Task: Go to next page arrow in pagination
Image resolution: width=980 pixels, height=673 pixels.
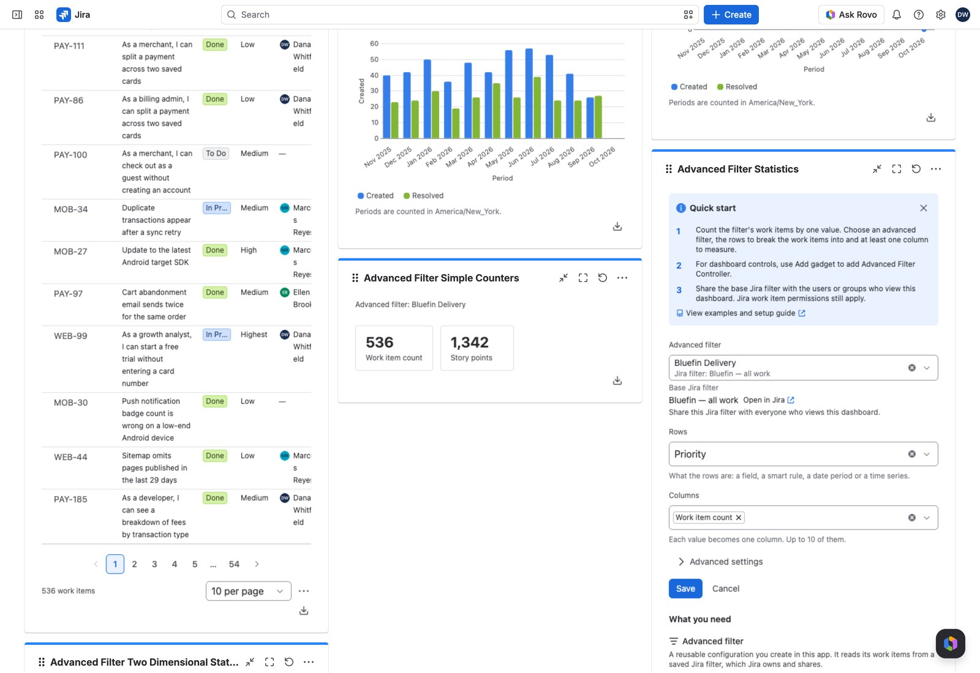Action: 257,564
